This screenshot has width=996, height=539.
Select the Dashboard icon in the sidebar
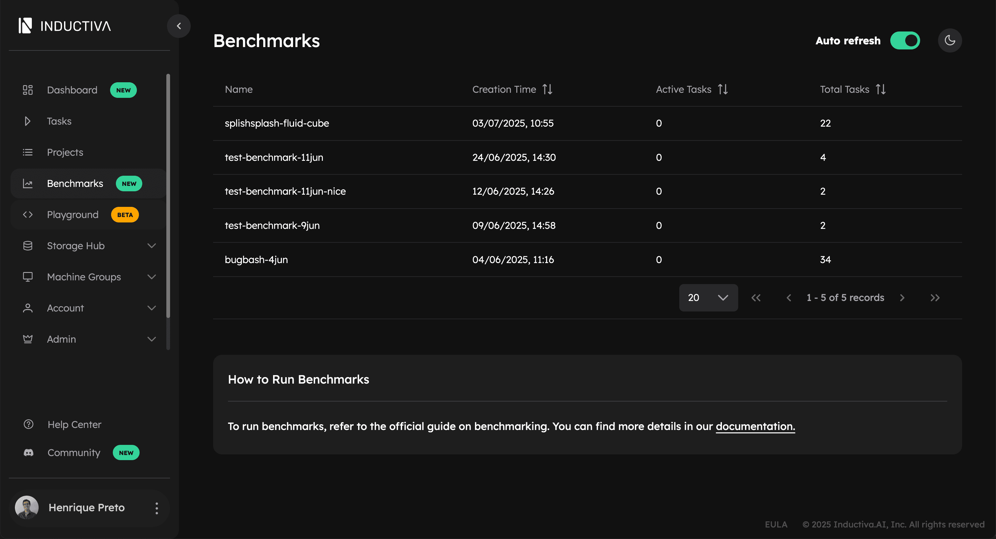click(x=27, y=90)
